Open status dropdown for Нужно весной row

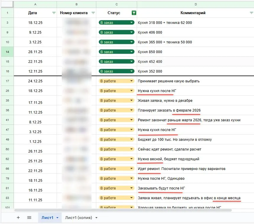click(x=131, y=159)
